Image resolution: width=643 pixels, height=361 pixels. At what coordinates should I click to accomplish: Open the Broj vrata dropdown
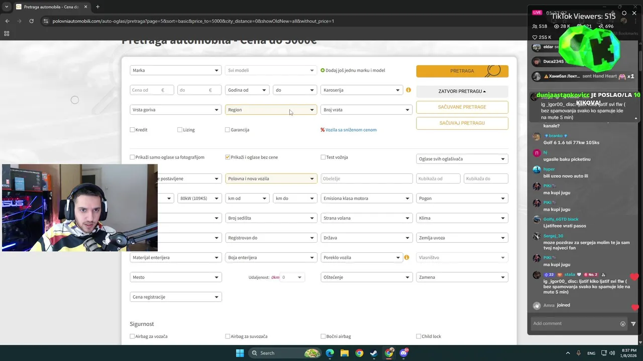point(366,110)
